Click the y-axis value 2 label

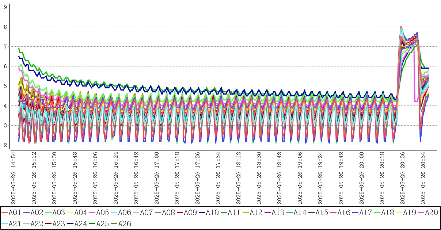coord(5,145)
